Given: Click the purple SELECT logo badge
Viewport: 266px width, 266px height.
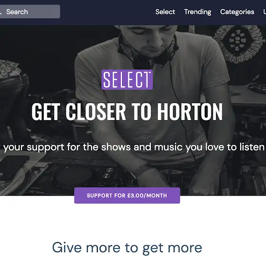Looking at the screenshot, I should pos(127,79).
